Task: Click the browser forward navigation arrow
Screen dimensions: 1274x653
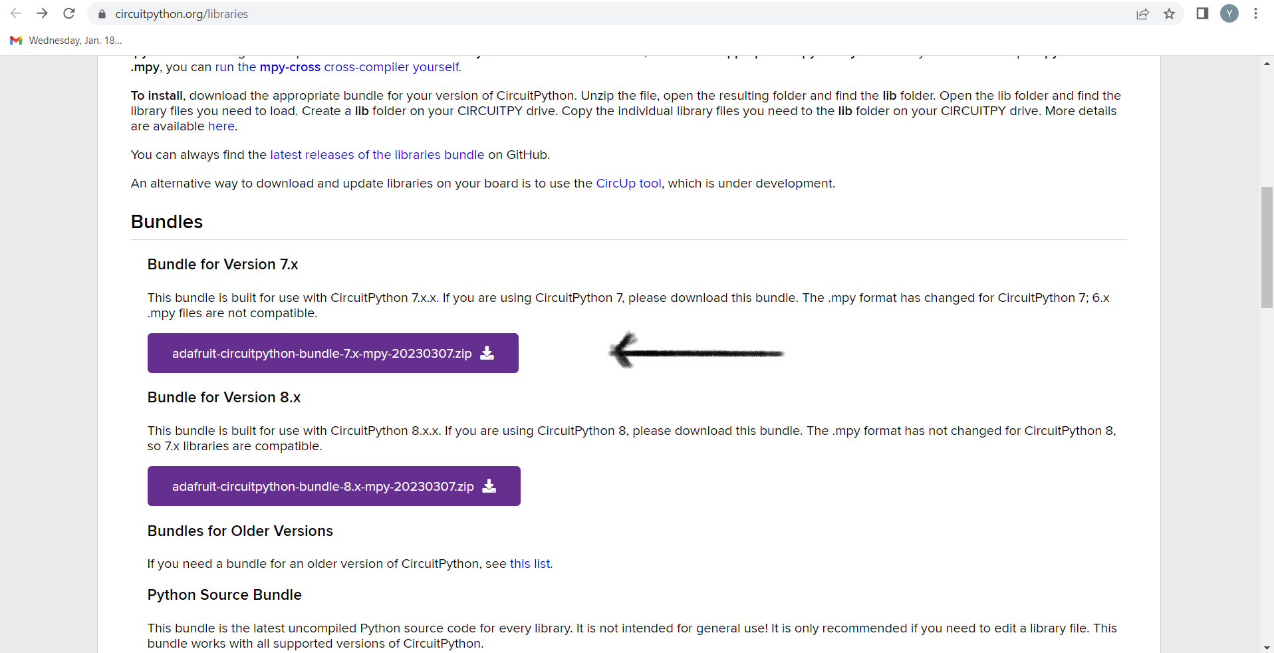Action: (42, 13)
